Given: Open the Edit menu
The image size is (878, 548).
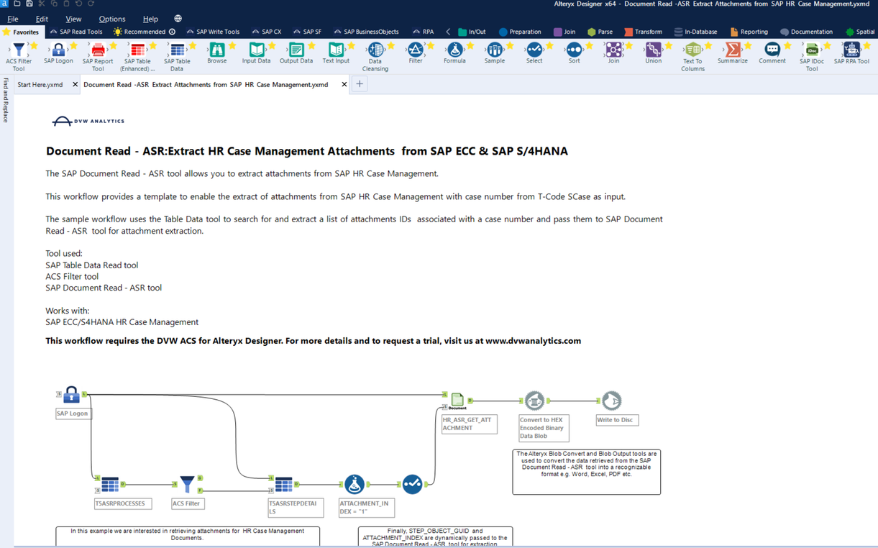Looking at the screenshot, I should pyautogui.click(x=42, y=19).
